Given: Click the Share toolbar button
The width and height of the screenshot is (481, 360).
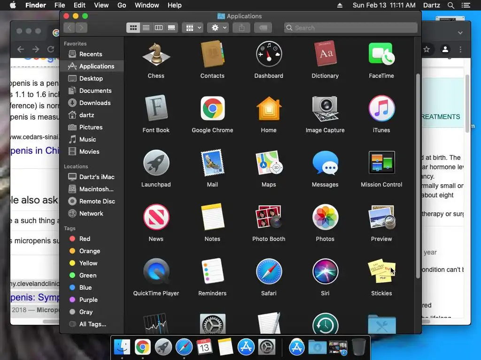Looking at the screenshot, I should [242, 28].
